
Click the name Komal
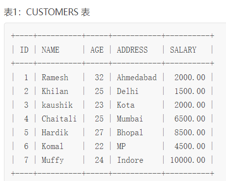[x=53, y=146]
